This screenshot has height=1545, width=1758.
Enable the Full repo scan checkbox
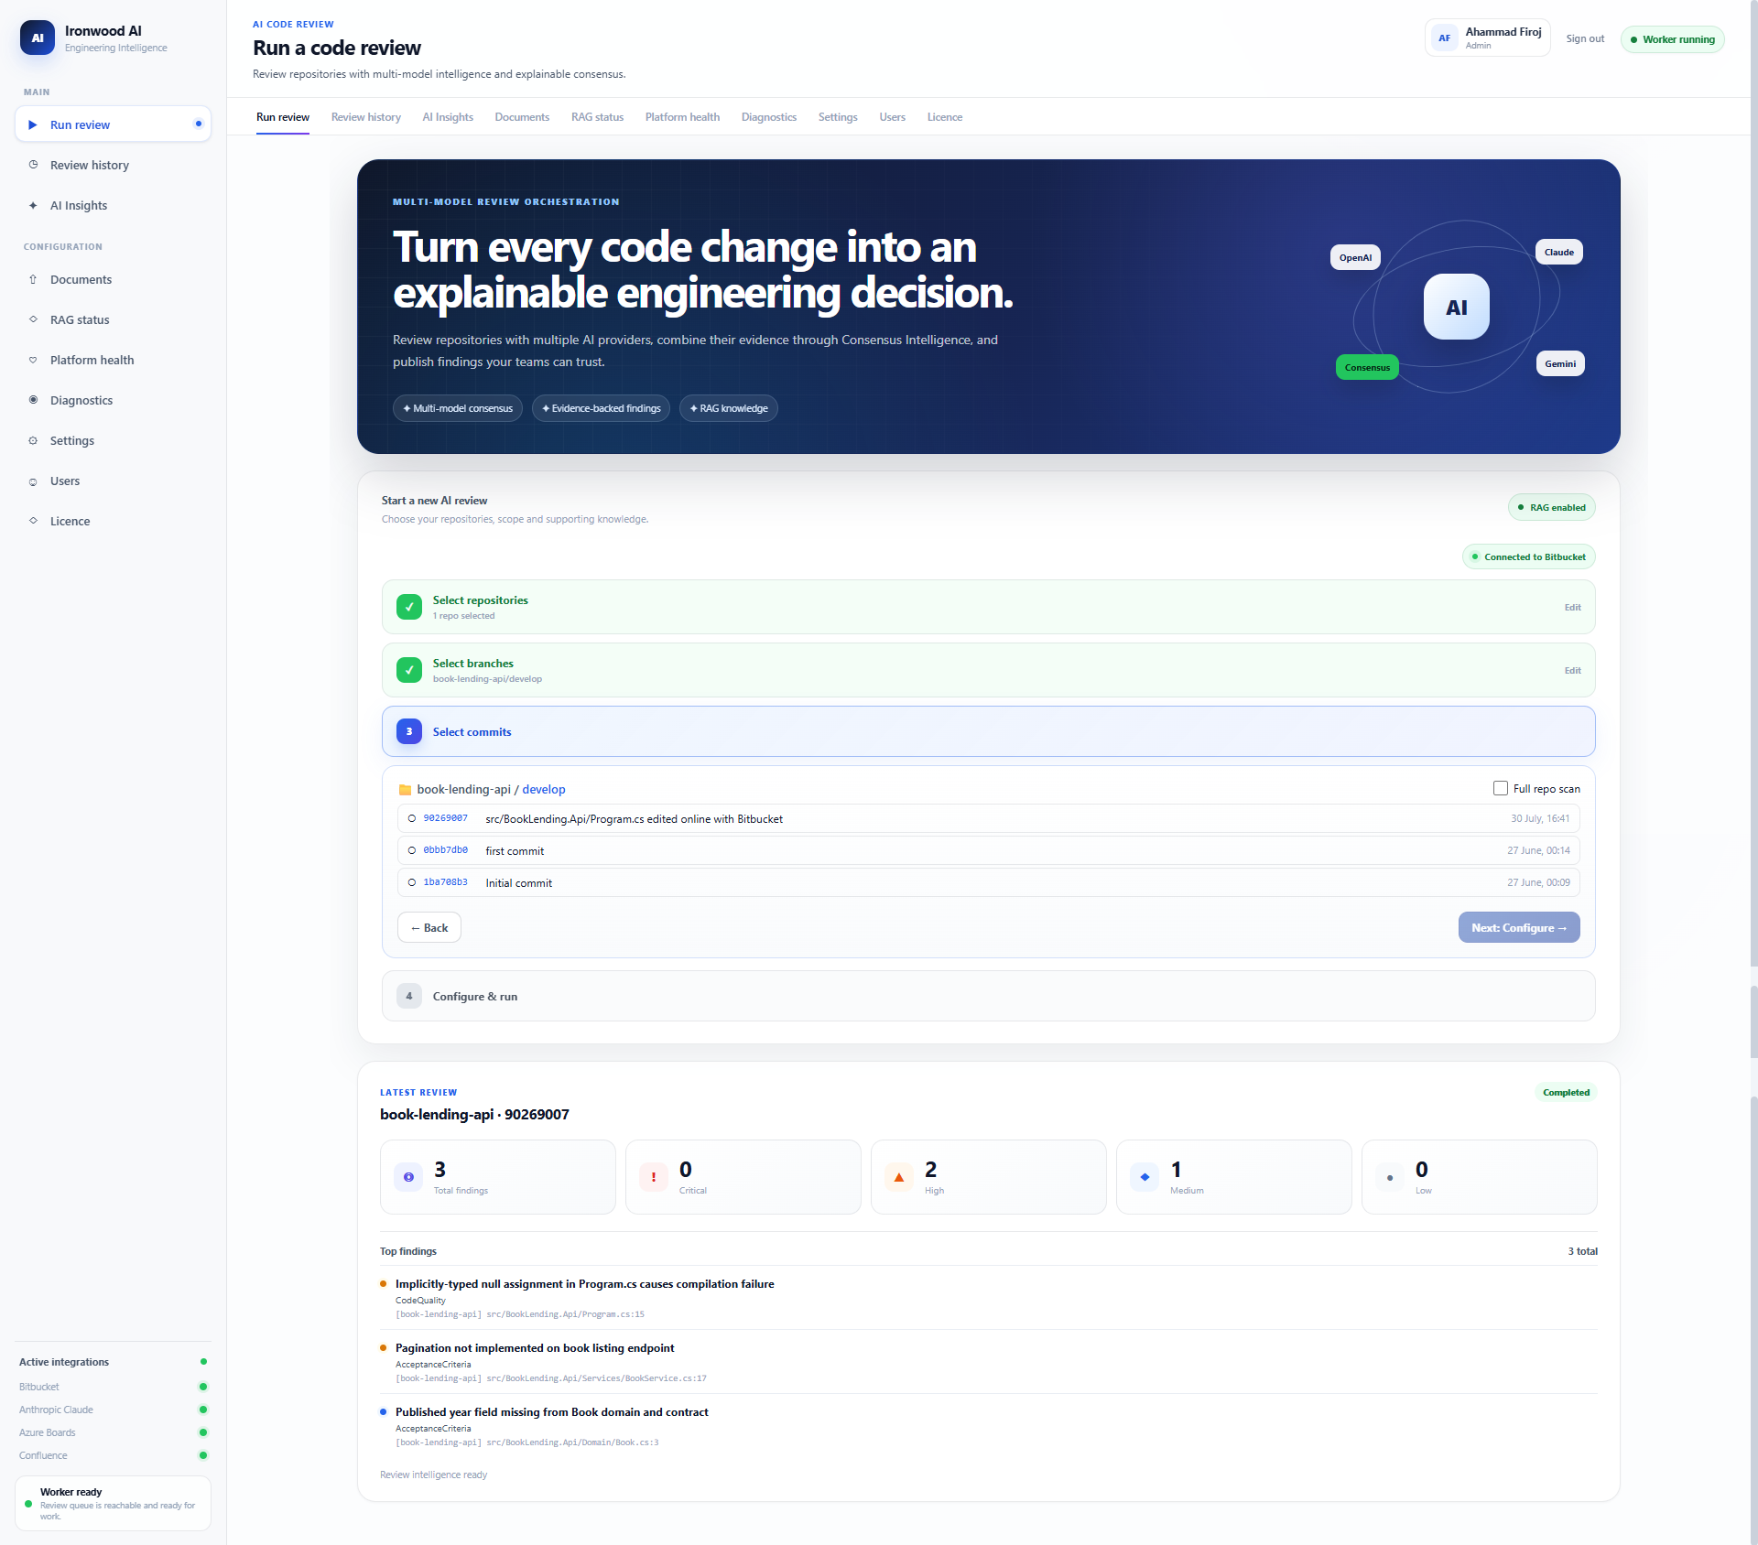click(1501, 788)
